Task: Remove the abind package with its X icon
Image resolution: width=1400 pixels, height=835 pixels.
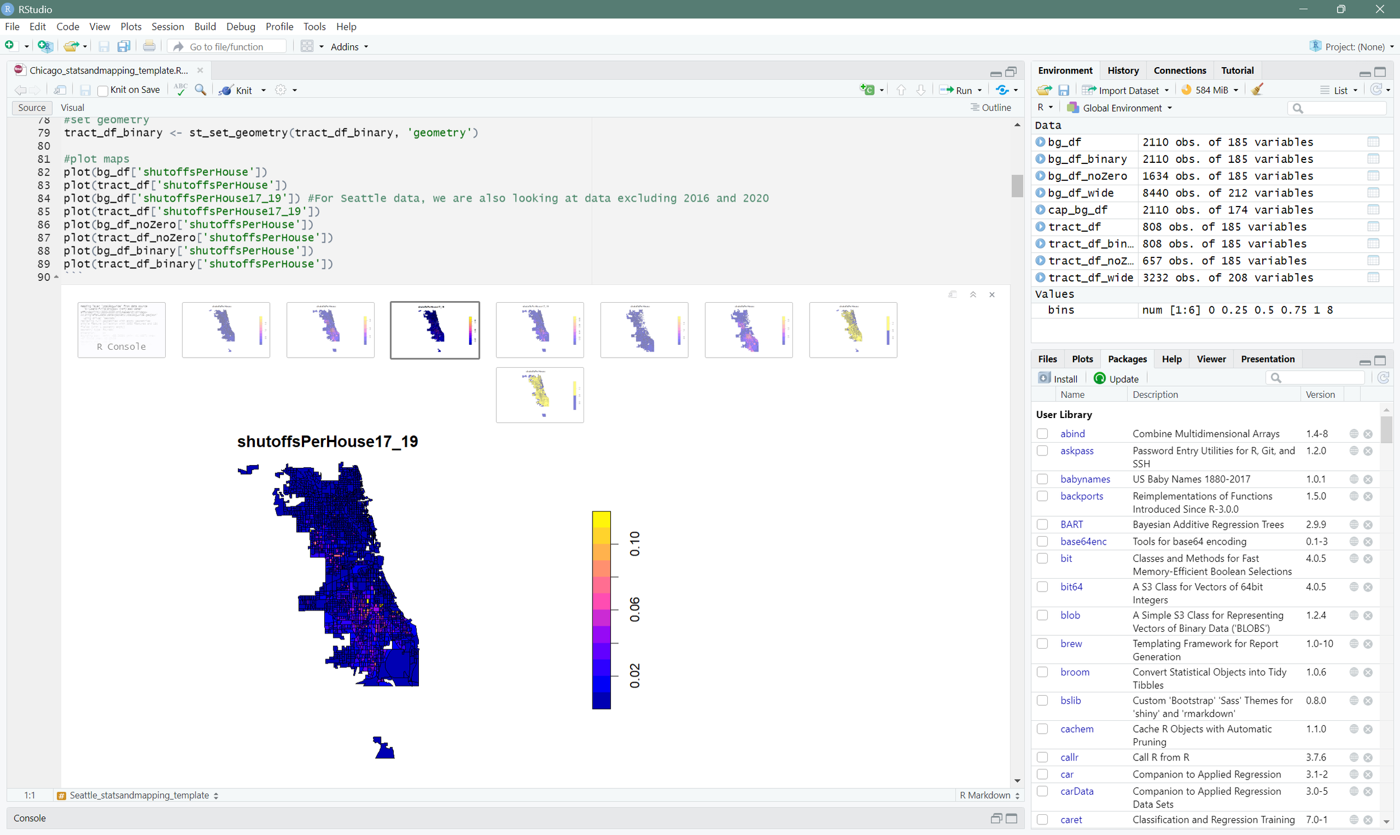Action: click(x=1368, y=434)
